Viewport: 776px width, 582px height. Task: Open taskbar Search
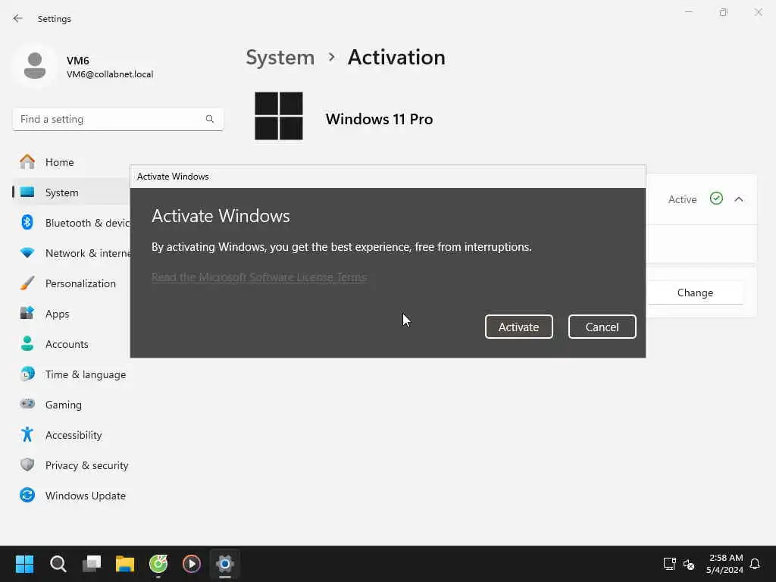pyautogui.click(x=58, y=564)
